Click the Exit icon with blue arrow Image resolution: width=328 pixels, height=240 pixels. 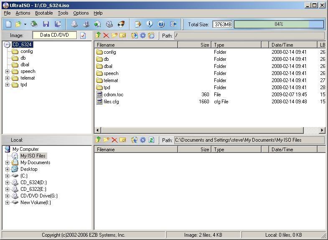coord(173,24)
